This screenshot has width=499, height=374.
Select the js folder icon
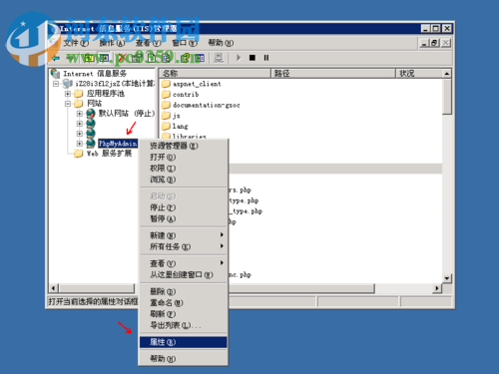pyautogui.click(x=166, y=116)
